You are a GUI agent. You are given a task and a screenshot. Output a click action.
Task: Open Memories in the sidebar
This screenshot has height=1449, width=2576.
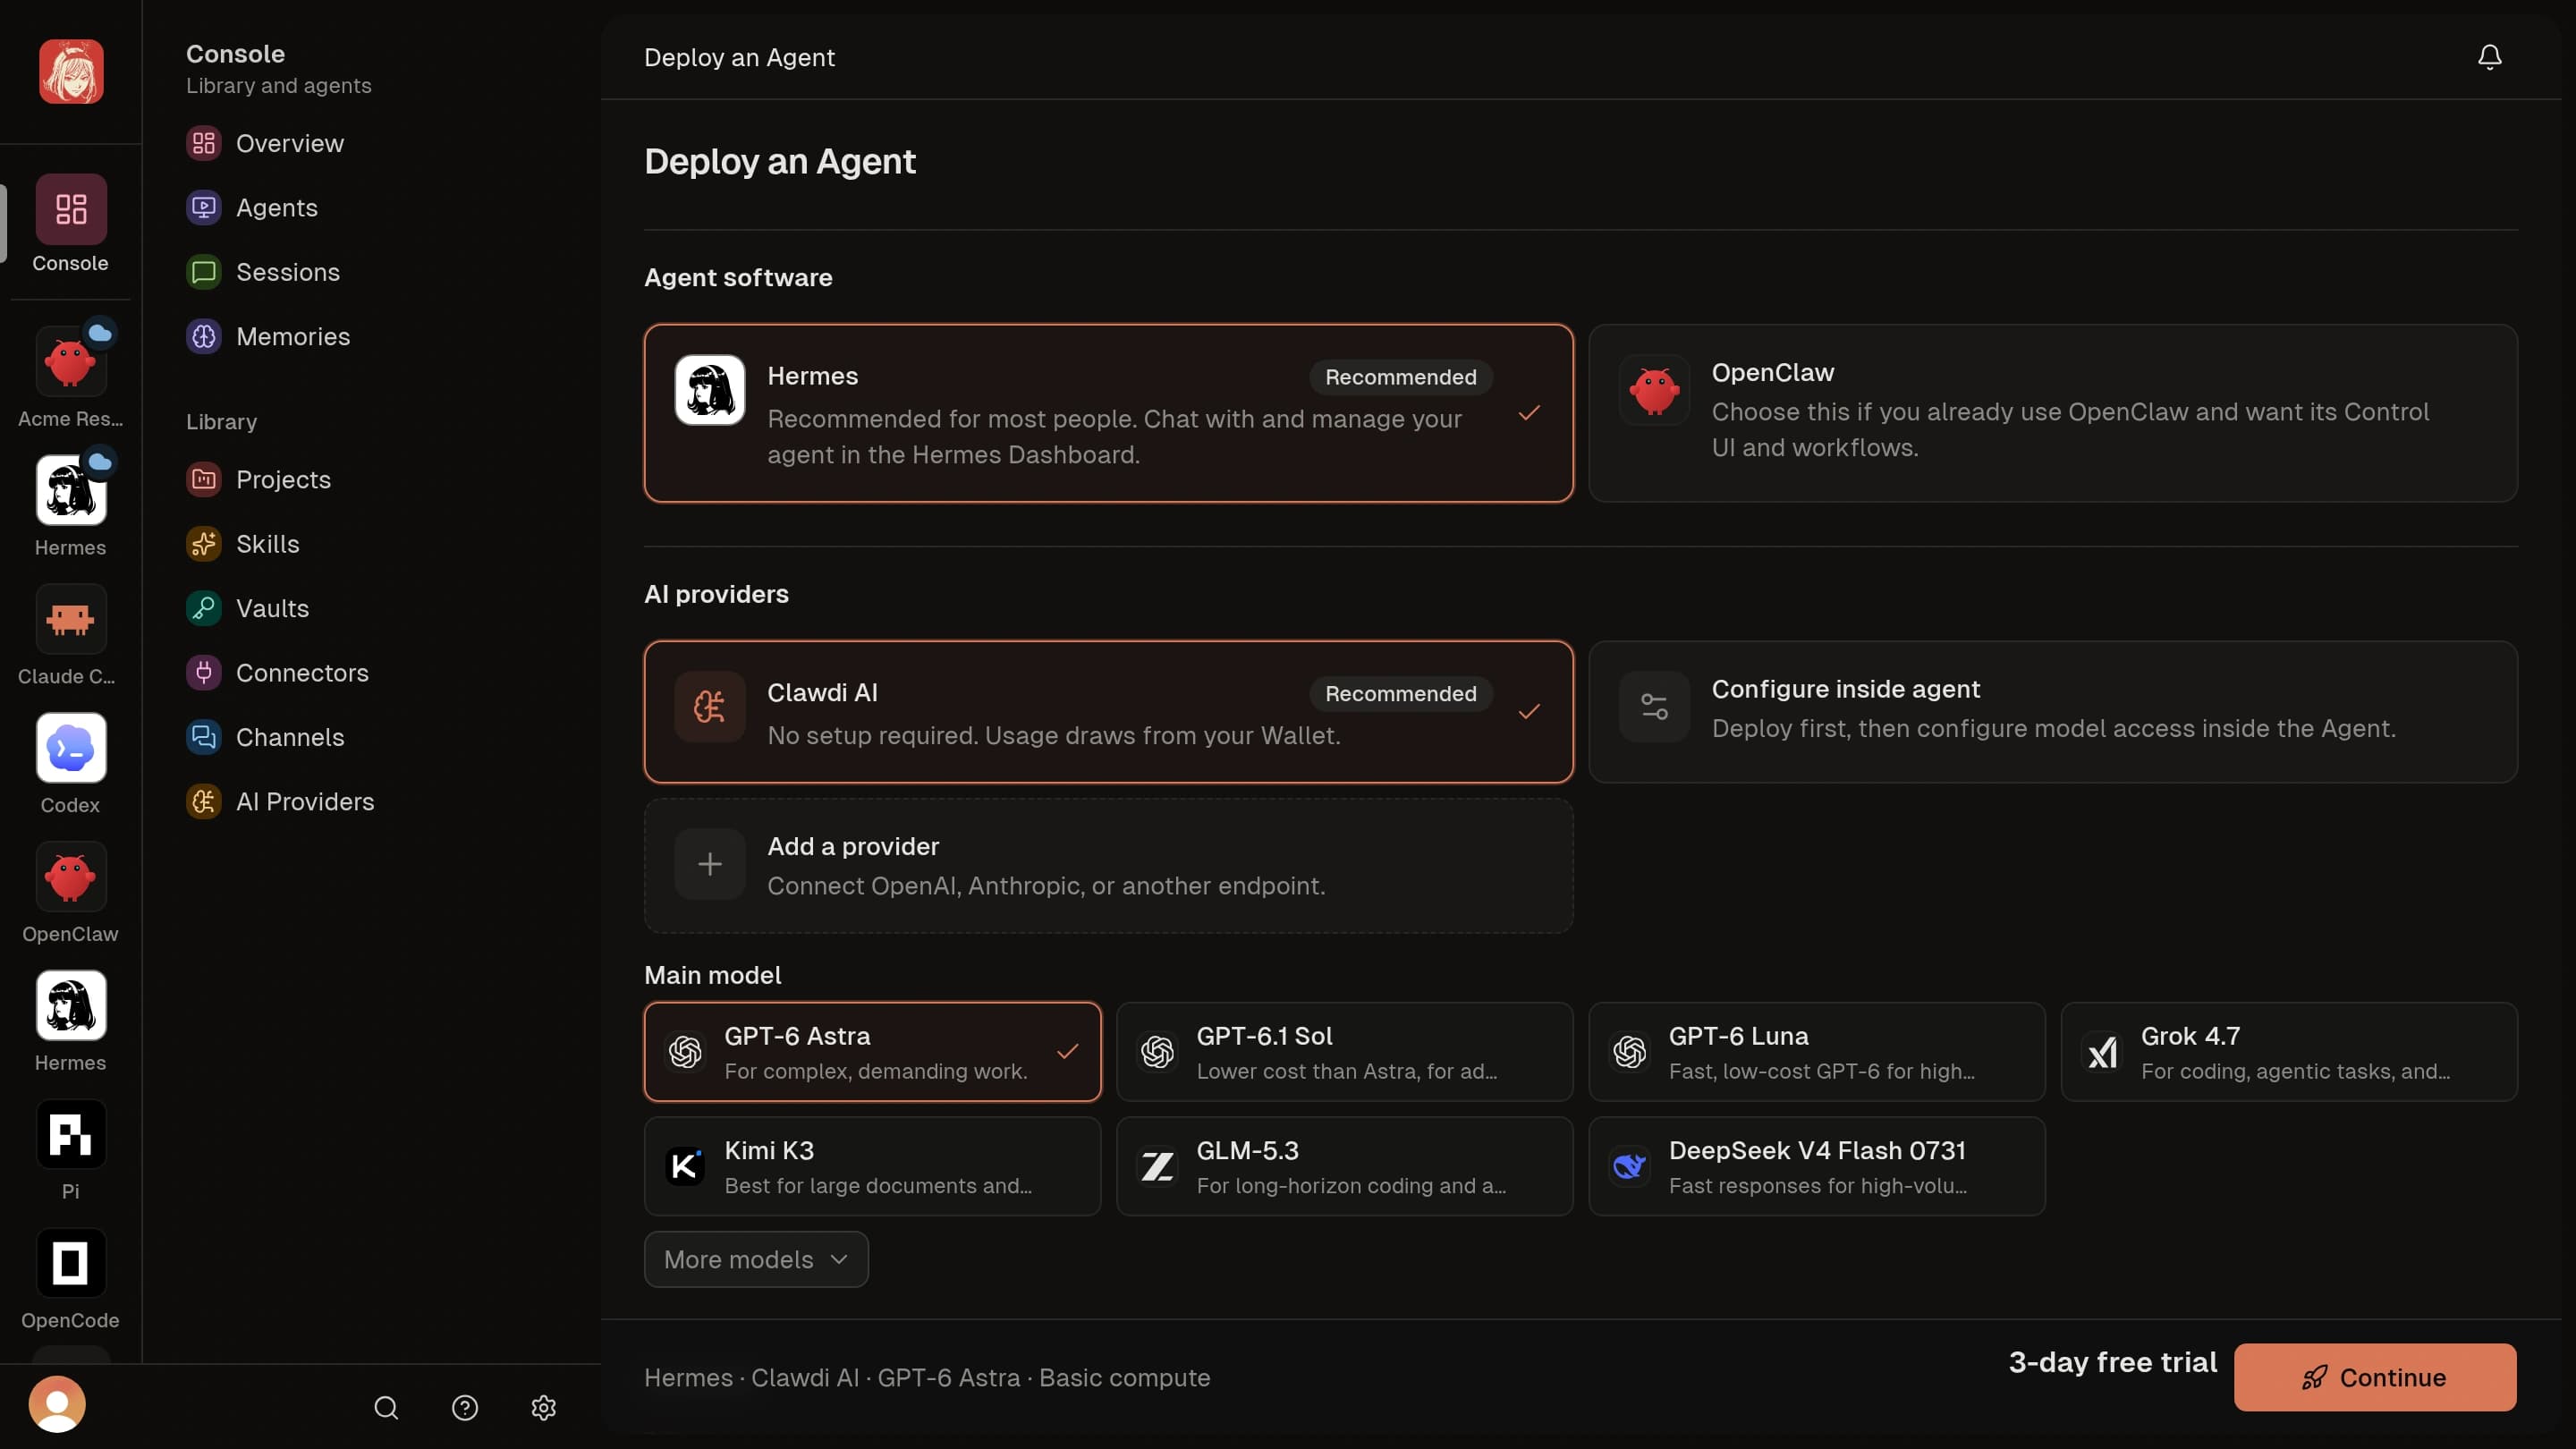tap(293, 336)
